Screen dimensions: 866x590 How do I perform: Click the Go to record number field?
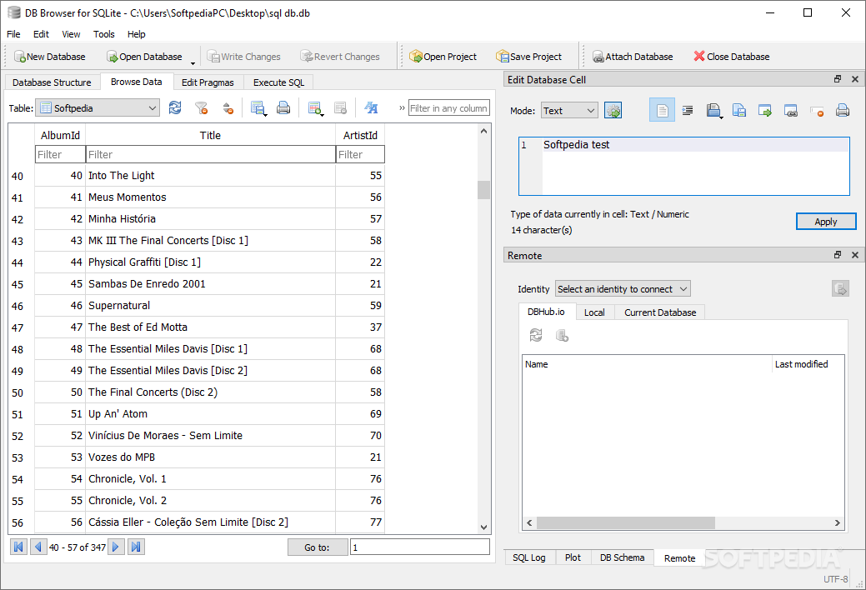click(x=420, y=547)
